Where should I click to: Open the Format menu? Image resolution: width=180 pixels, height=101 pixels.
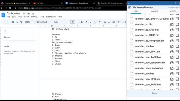[x=34, y=17]
